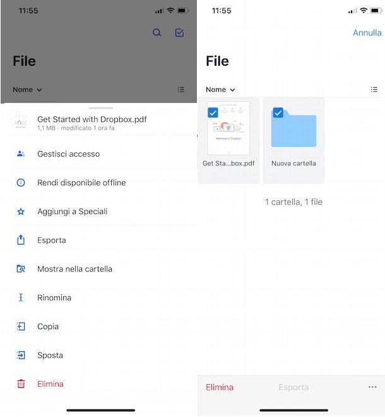Tap the small PDF thumbnail in action sheet header
Screen dimensions: 385x417
tap(21, 121)
